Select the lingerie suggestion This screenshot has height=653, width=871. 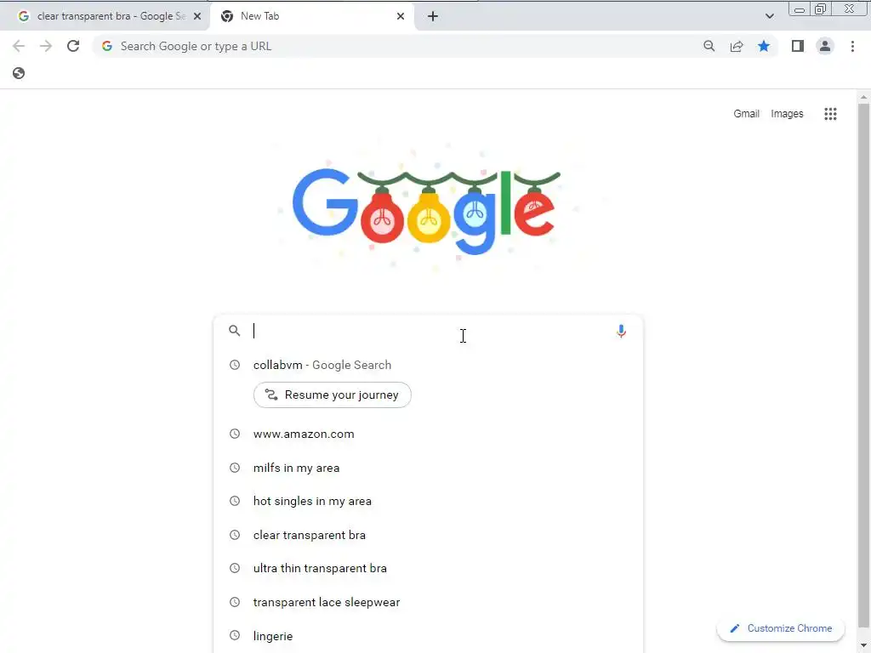point(428,636)
